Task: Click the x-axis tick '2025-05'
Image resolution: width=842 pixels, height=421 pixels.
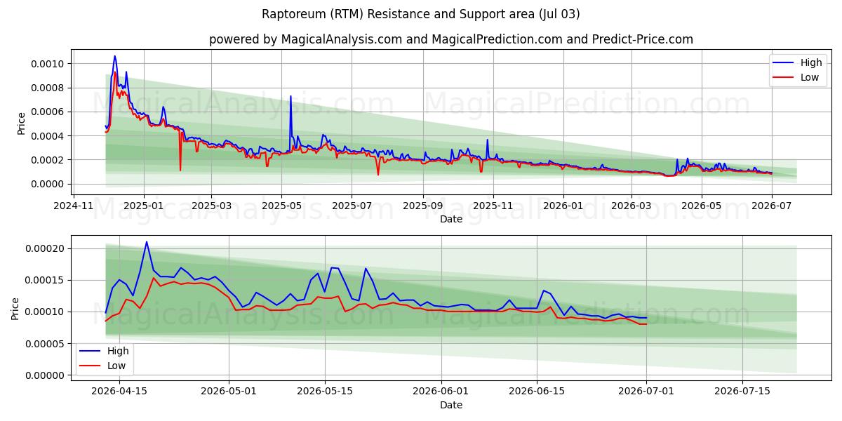Action: (281, 206)
